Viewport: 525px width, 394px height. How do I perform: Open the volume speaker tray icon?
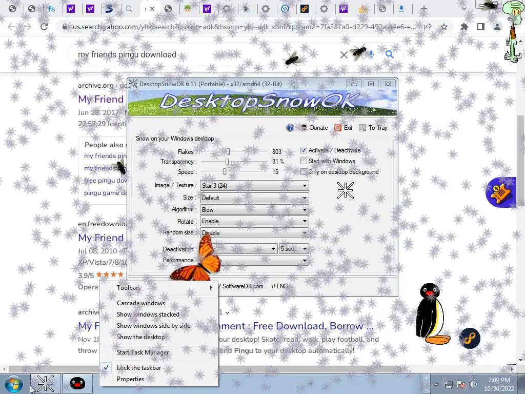coord(473,384)
